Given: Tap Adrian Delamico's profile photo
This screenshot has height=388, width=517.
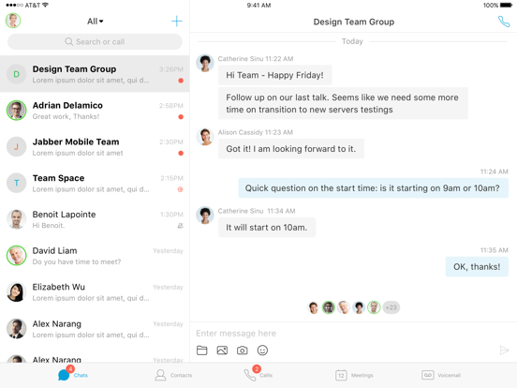Looking at the screenshot, I should (x=17, y=111).
